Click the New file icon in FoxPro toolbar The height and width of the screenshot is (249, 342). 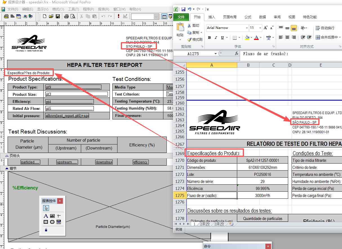45,16
